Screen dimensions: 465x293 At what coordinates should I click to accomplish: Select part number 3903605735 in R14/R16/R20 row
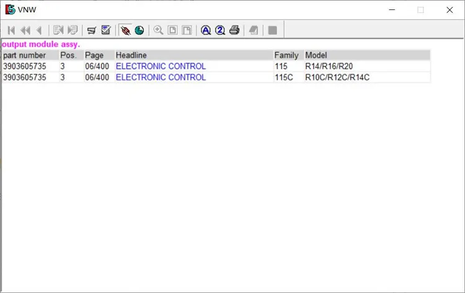25,66
